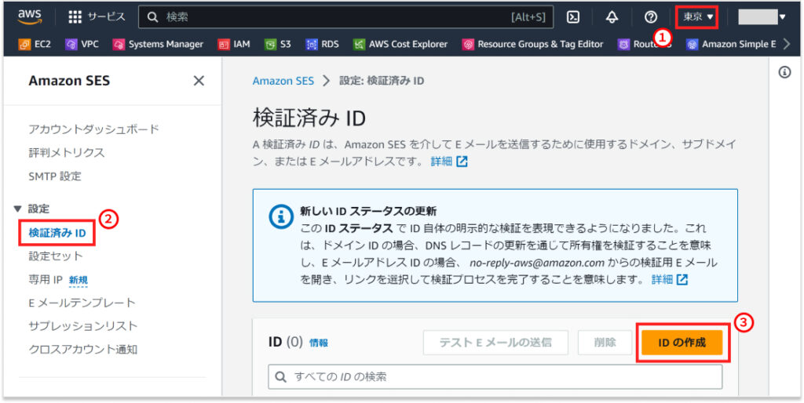Viewport: 804px width, 403px height.
Task: Open the S3 shortcut in favorites bar
Action: tap(278, 44)
